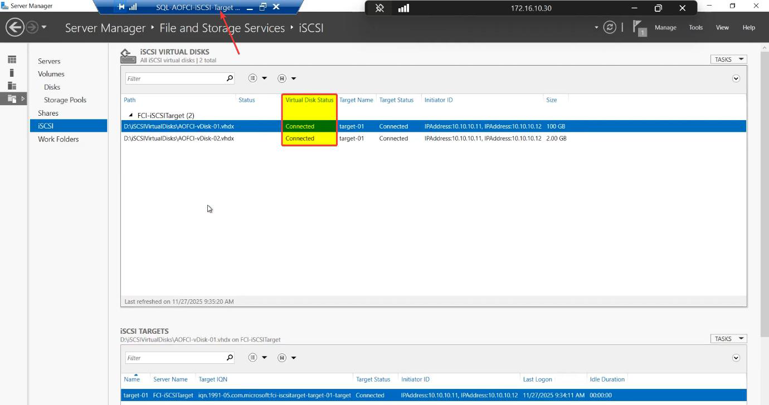Click the iSCSI Targets Filter input field
The width and height of the screenshot is (769, 405).
pyautogui.click(x=174, y=358)
